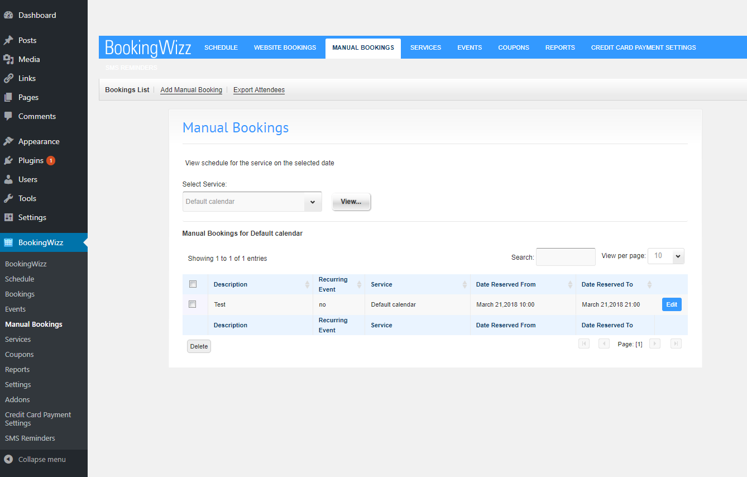
Task: Click the BookingWizz calendar icon
Action: [8, 242]
